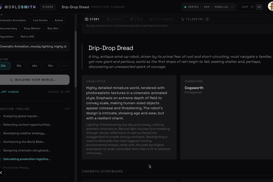Open the Distribute tab
Image resolution: width=273 pixels, height=182 pixels.
(x=162, y=19)
